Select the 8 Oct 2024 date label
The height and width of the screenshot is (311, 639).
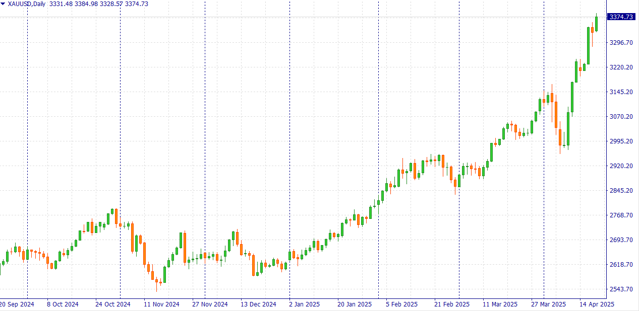click(x=63, y=304)
